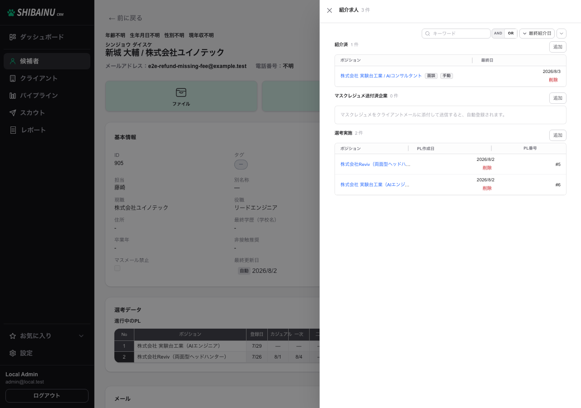
Task: Delete the AIコンサルタント 紹介済 entry
Action: 553,80
